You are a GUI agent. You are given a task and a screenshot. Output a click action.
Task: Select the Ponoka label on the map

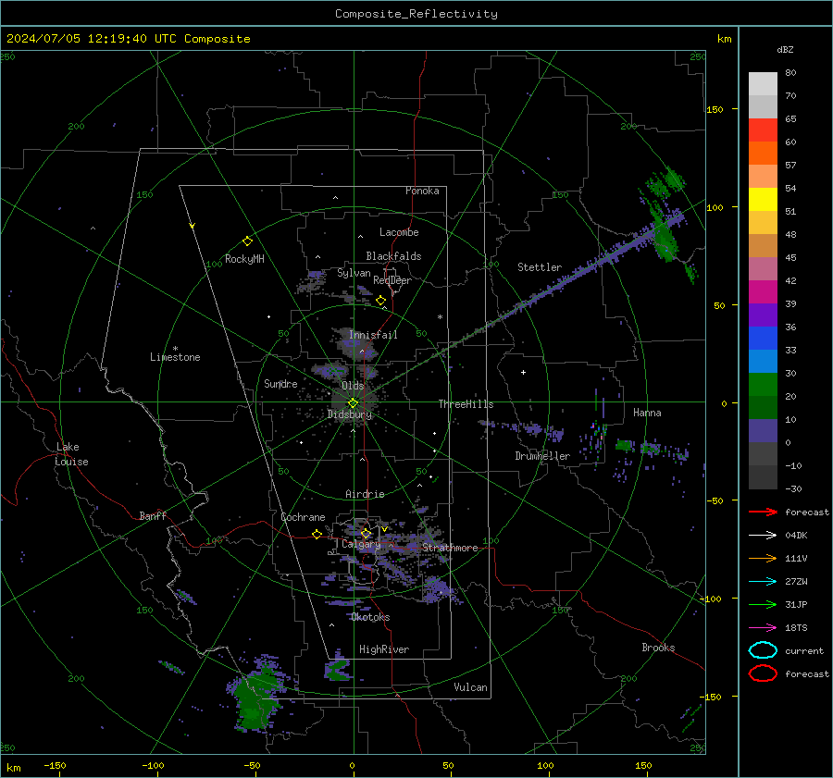pos(422,191)
